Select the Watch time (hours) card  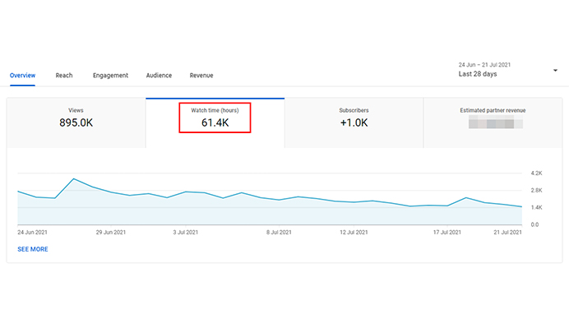pos(215,122)
